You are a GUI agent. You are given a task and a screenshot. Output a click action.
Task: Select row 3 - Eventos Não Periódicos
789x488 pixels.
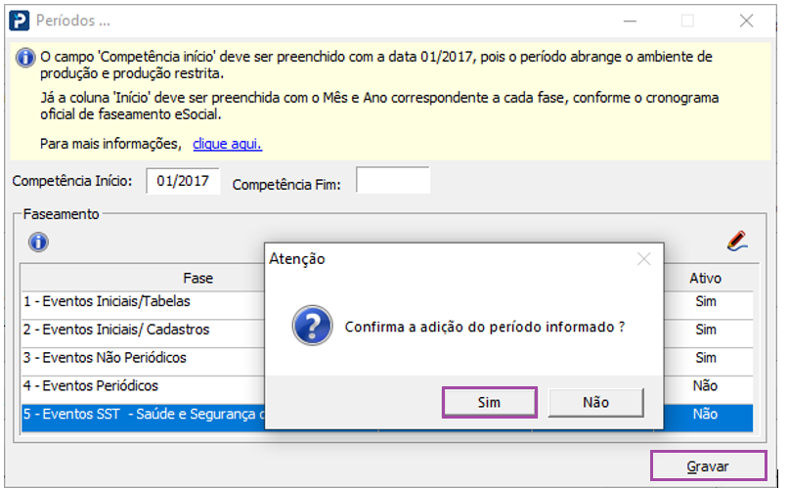click(387, 358)
